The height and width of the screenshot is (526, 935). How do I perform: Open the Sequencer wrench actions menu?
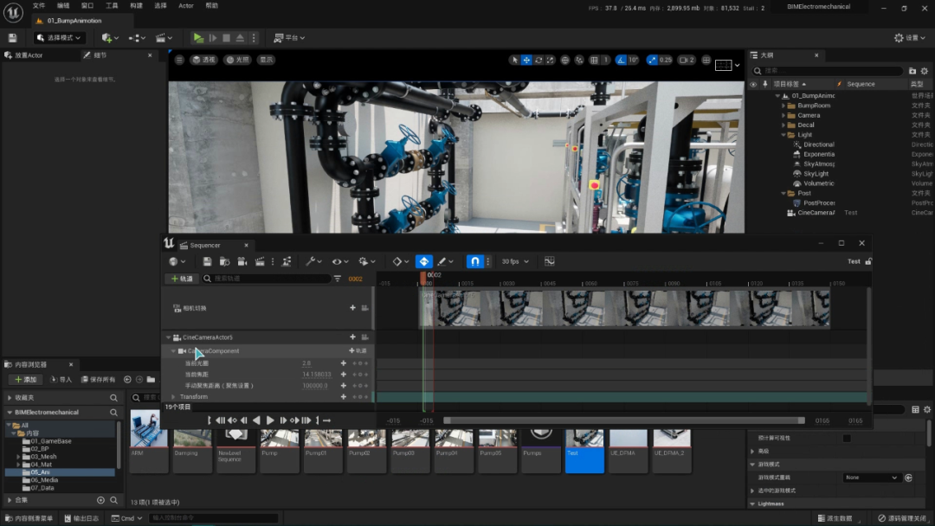click(x=313, y=261)
